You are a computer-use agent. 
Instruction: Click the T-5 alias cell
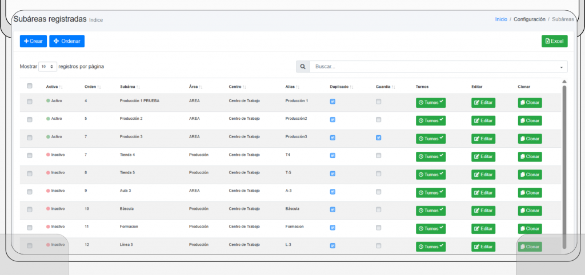coord(289,172)
